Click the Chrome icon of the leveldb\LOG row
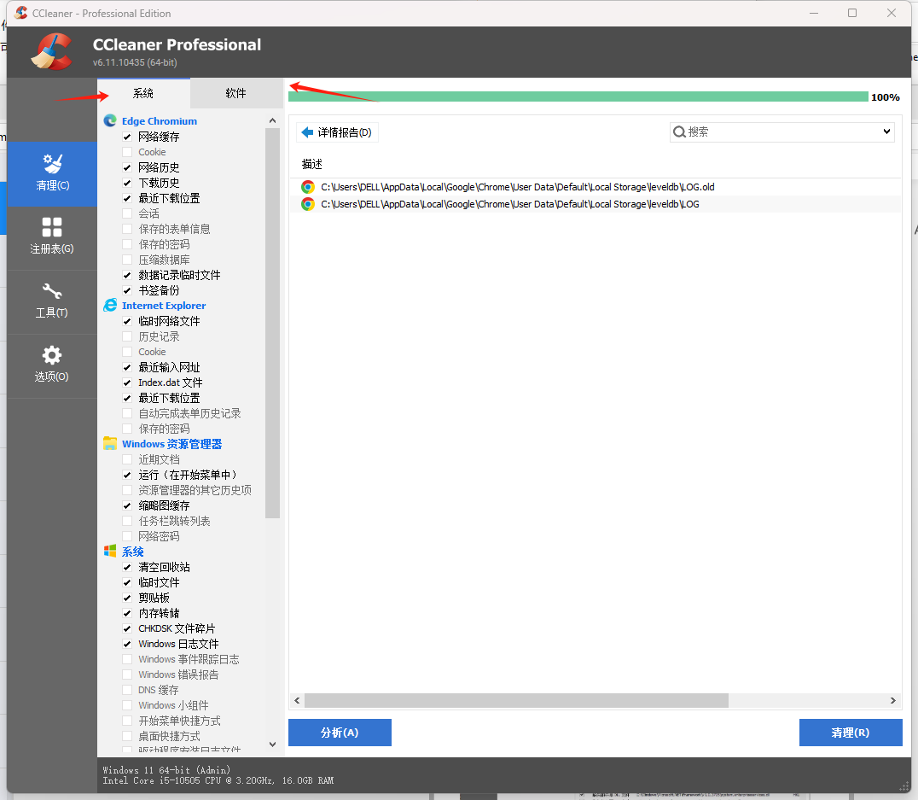Image resolution: width=918 pixels, height=800 pixels. pyautogui.click(x=308, y=204)
